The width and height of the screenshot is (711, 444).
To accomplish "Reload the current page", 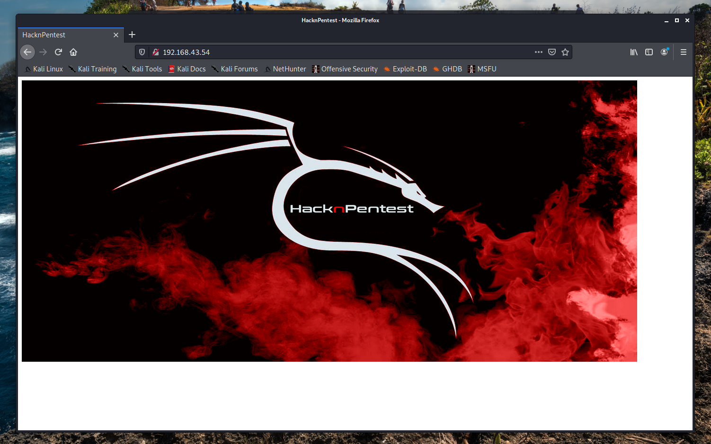I will [x=58, y=52].
